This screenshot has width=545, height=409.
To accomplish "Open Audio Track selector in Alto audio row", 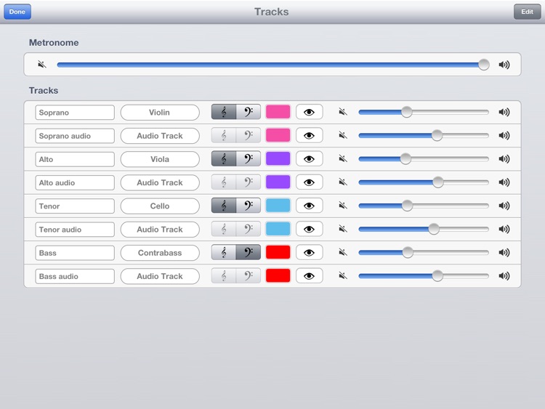I will [160, 182].
